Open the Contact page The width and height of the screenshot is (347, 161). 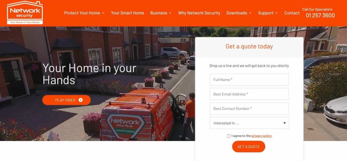(x=292, y=13)
